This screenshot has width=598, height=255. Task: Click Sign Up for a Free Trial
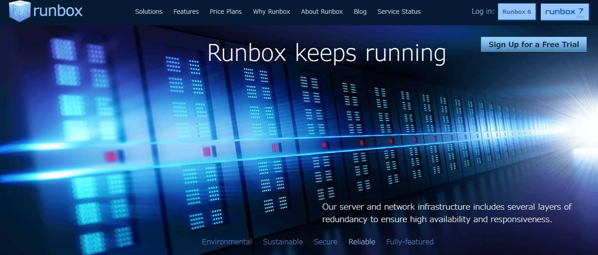coord(534,44)
